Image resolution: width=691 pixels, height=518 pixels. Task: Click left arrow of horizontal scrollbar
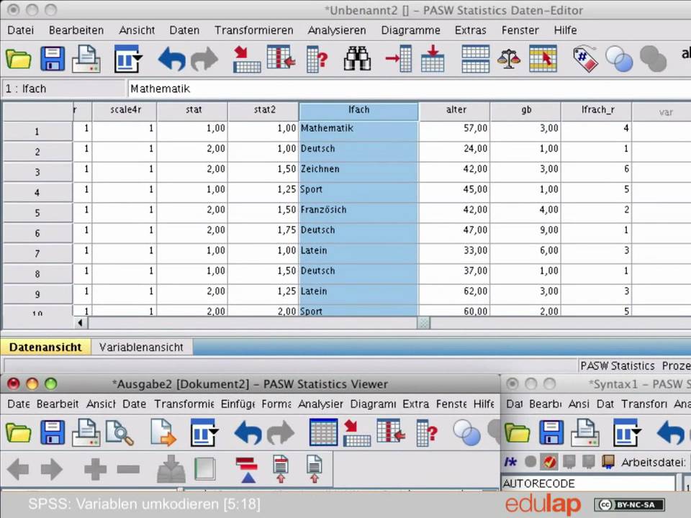click(80, 323)
